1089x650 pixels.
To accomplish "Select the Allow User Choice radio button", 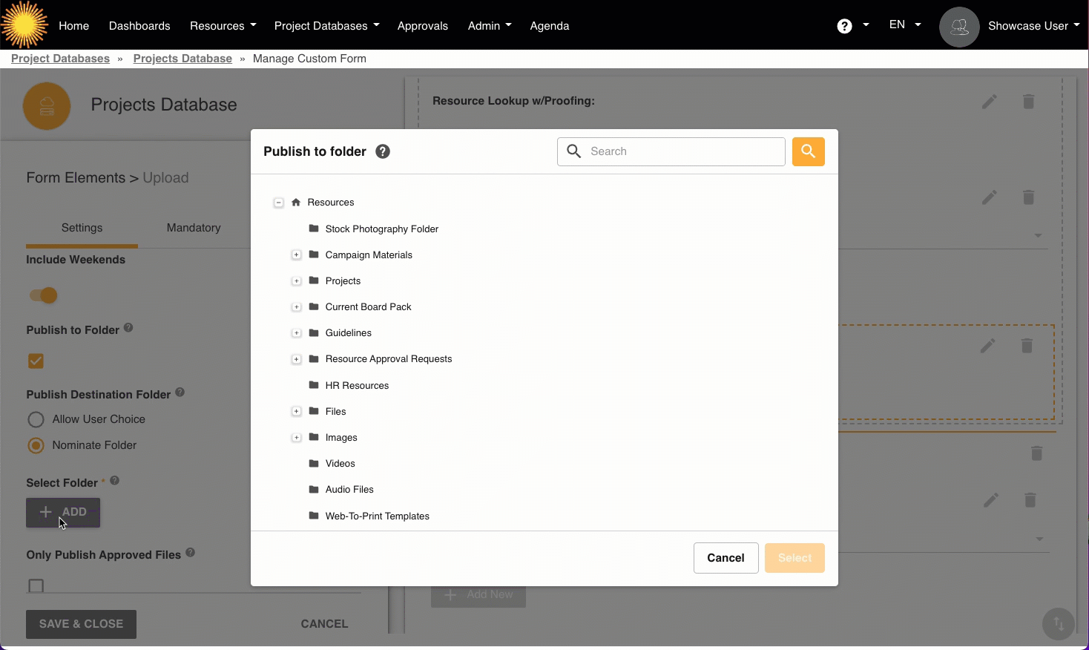I will [x=36, y=419].
